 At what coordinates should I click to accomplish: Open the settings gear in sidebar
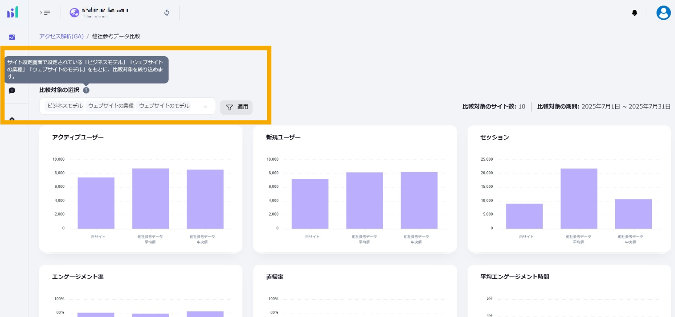point(12,119)
